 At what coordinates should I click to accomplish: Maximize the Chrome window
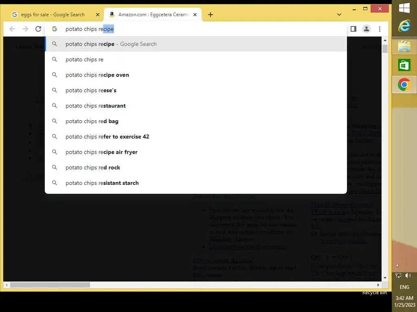(x=365, y=9)
